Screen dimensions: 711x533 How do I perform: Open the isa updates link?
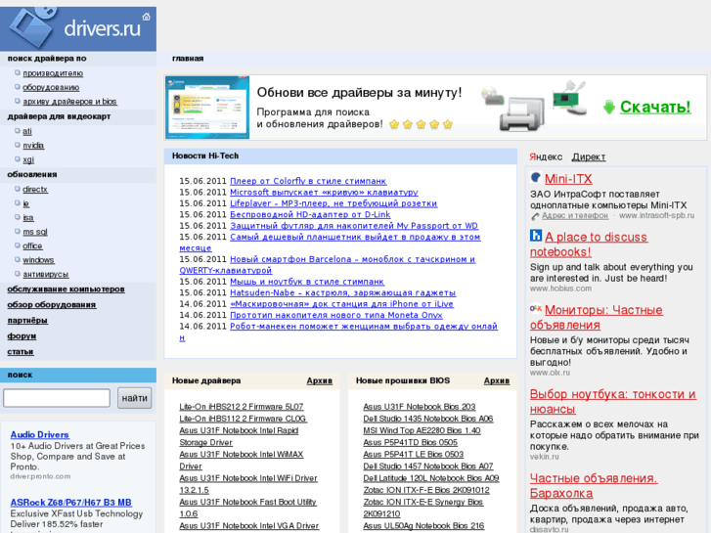[x=28, y=218]
